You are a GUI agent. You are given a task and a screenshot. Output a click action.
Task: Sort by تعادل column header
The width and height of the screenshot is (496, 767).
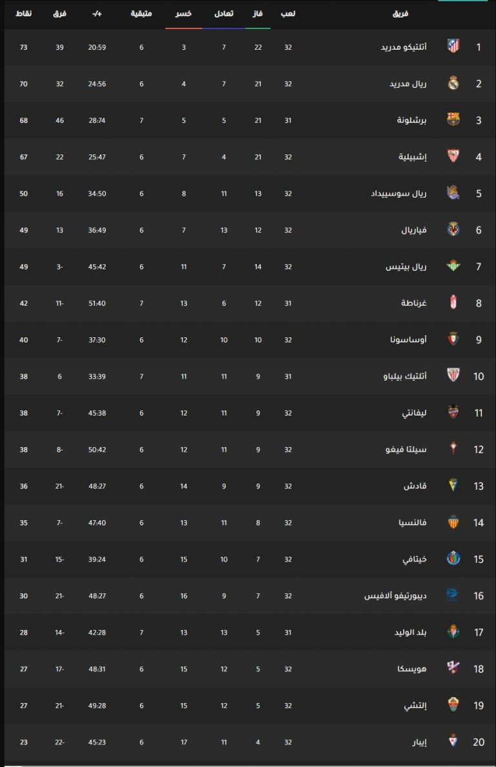[x=224, y=14]
